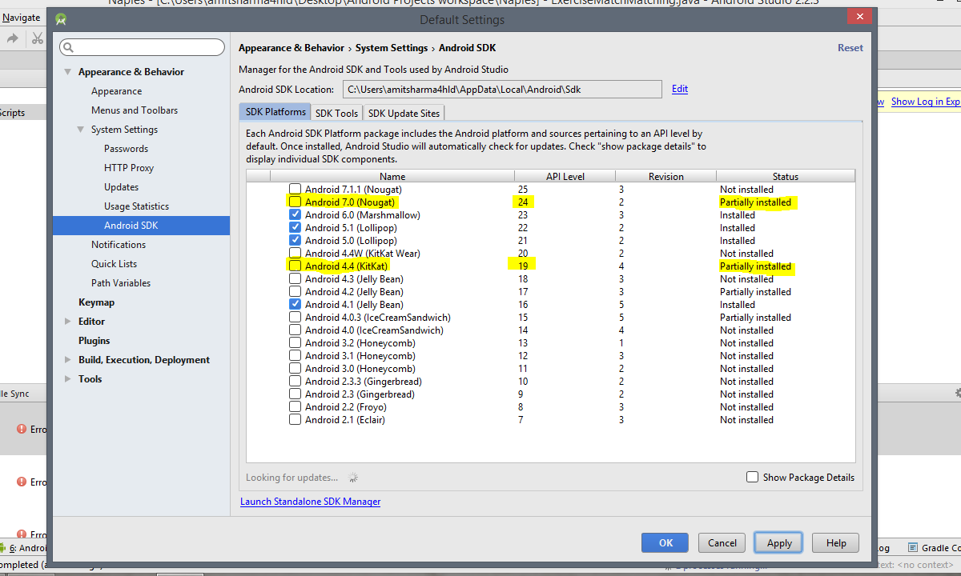Open the Quick Lists settings page

[x=114, y=264]
